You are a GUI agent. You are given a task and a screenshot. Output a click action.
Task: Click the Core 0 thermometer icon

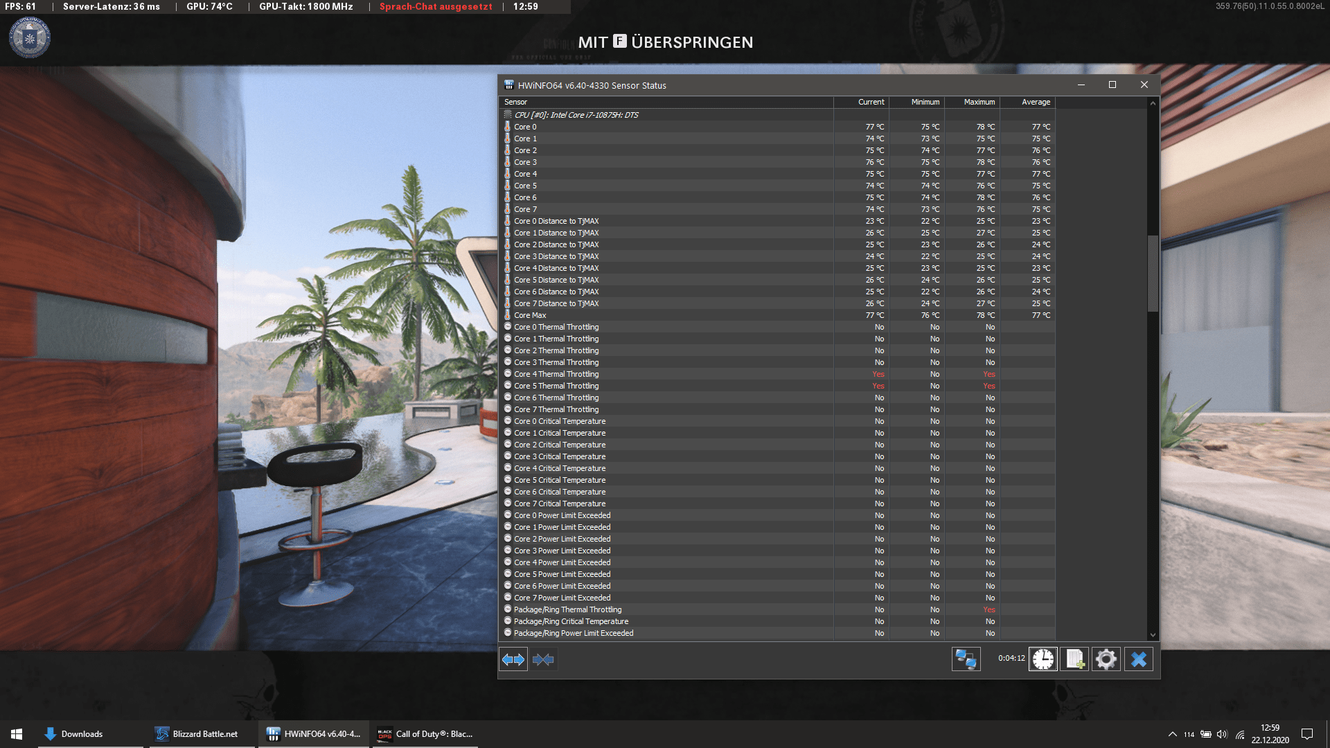508,127
